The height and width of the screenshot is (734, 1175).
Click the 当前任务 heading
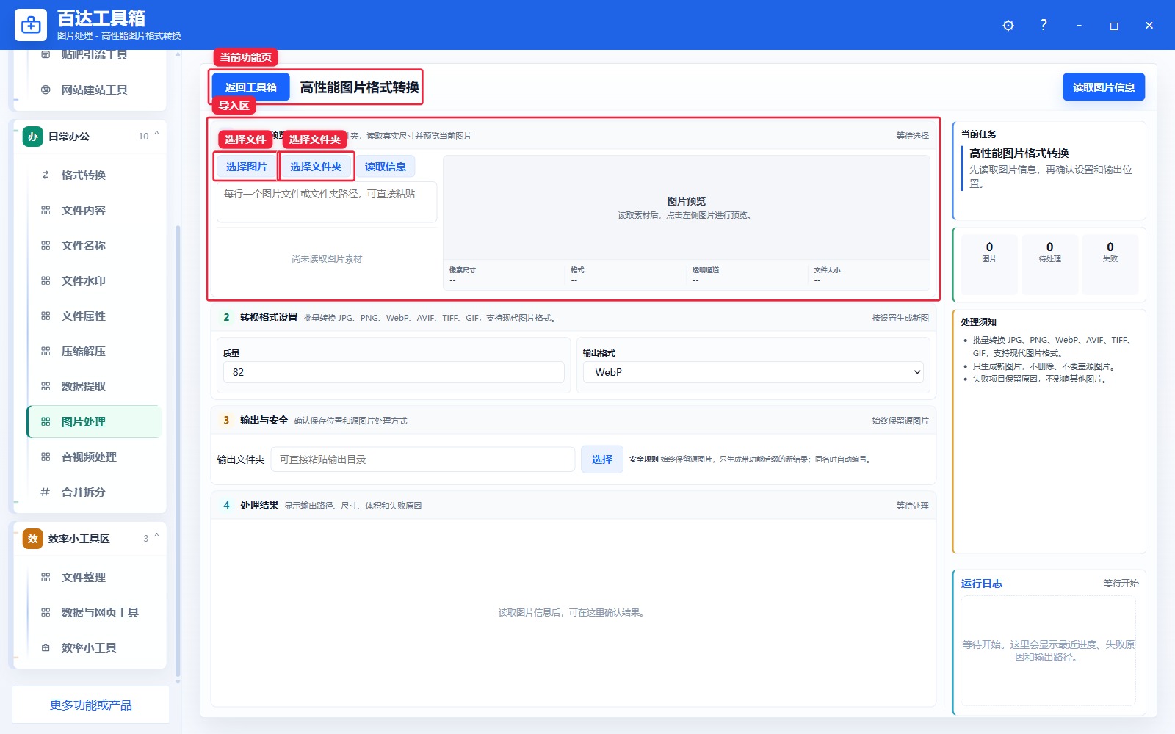click(x=979, y=134)
